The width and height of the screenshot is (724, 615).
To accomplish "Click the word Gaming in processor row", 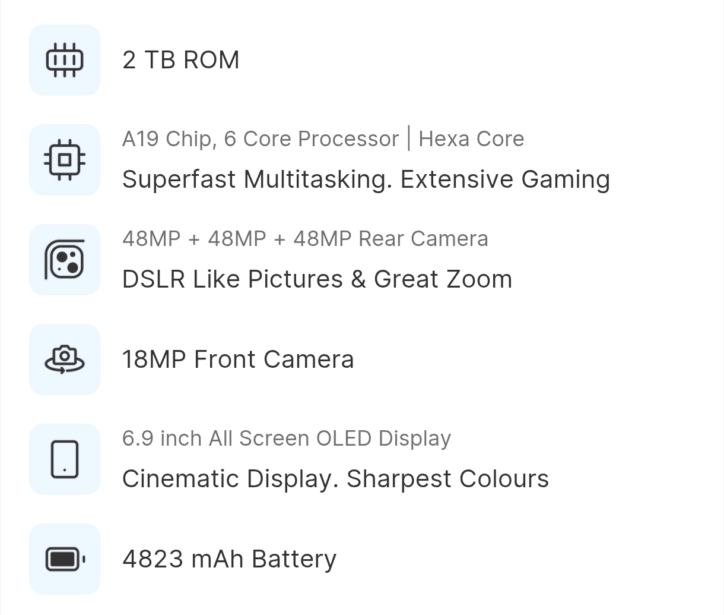I will coord(566,179).
